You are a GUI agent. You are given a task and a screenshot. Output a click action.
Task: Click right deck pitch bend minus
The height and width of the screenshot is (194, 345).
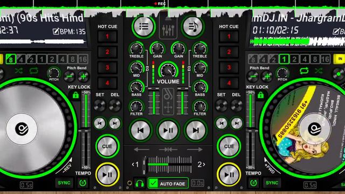[253, 77]
